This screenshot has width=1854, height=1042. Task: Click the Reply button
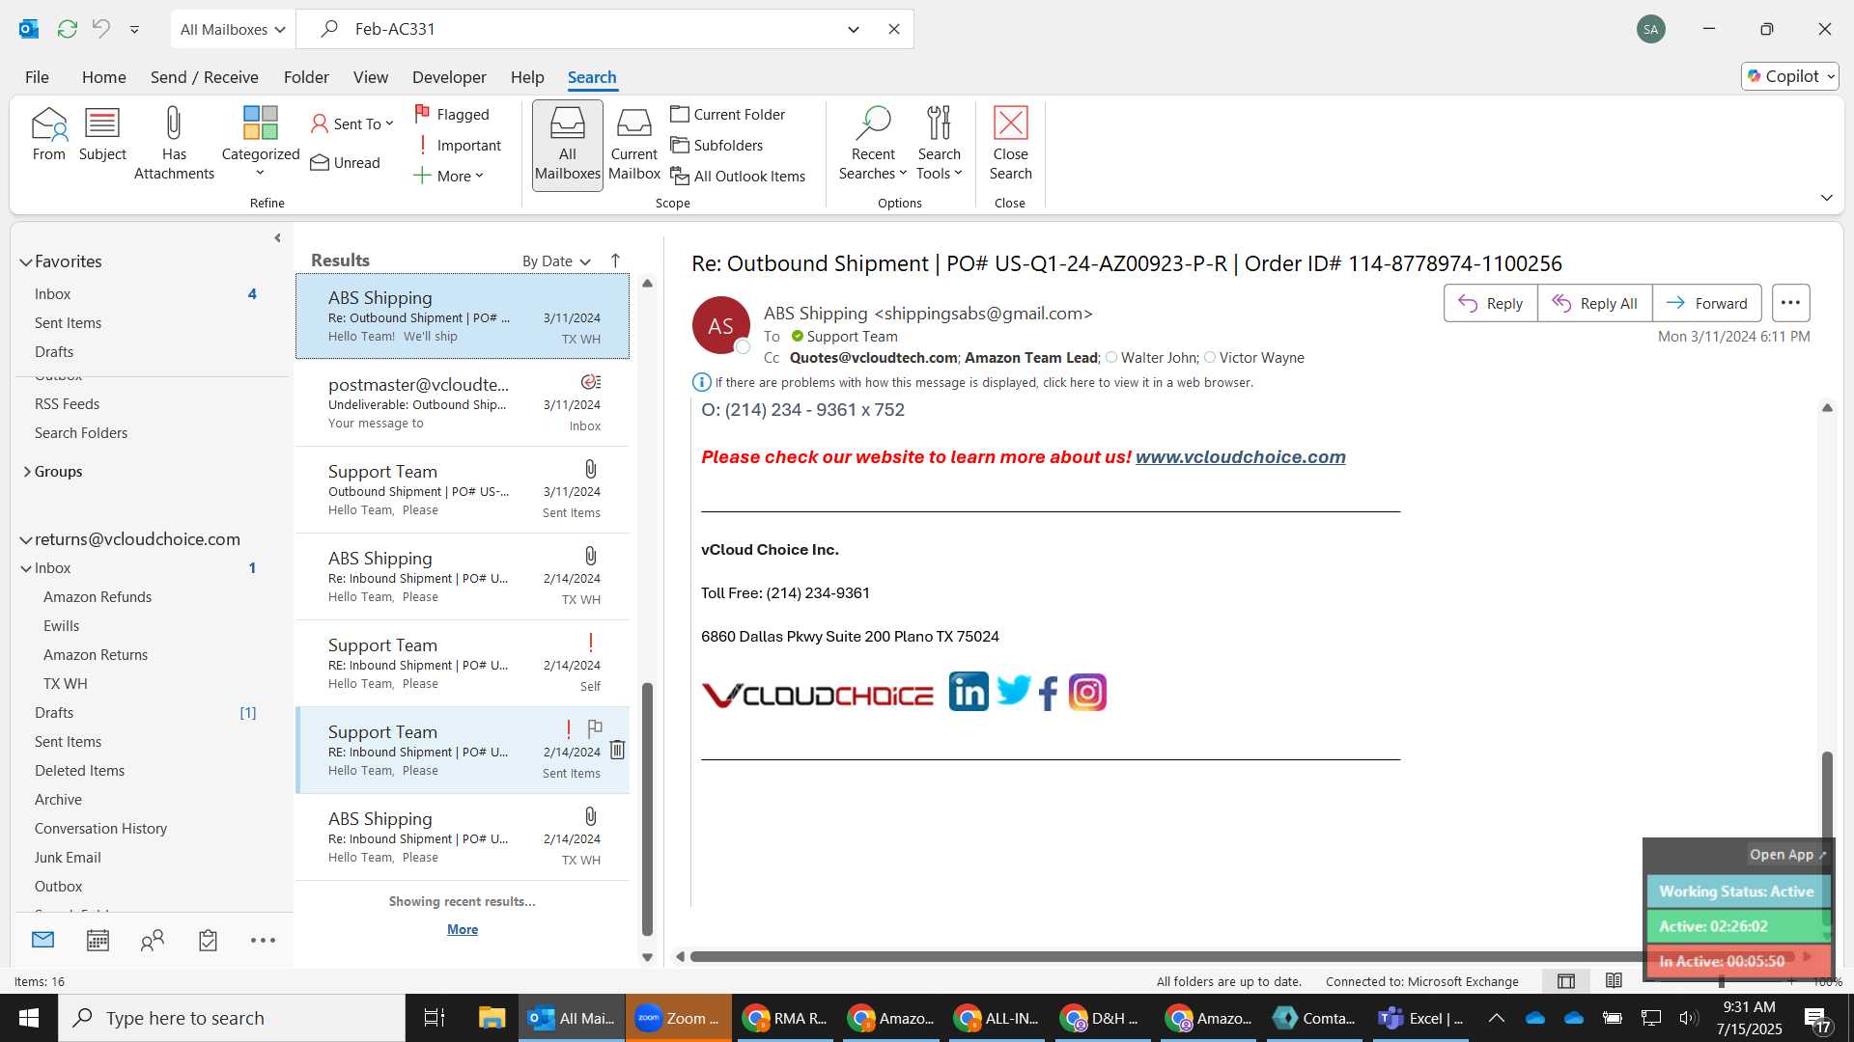point(1490,303)
